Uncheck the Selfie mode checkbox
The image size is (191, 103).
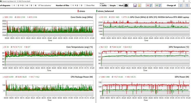tap(100, 5)
